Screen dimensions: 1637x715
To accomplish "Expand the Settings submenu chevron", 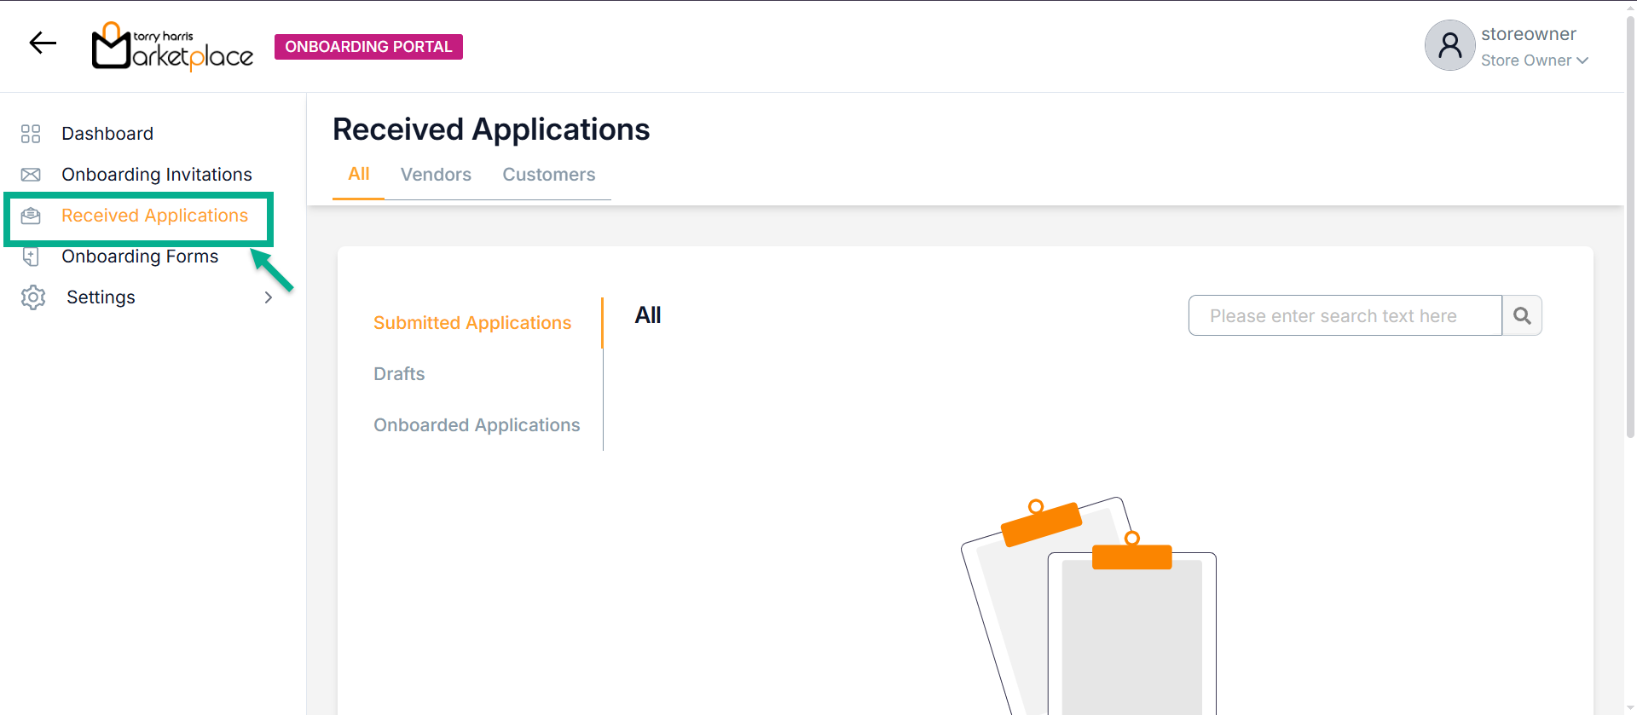I will (x=268, y=297).
